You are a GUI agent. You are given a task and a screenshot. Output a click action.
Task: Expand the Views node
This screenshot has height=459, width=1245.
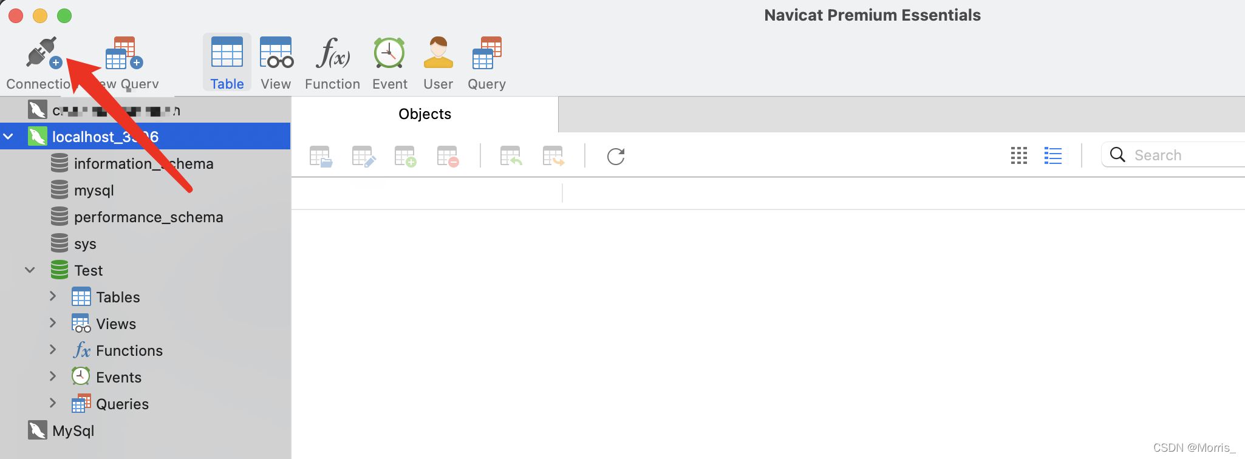53,323
